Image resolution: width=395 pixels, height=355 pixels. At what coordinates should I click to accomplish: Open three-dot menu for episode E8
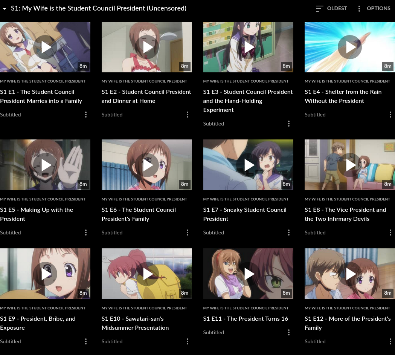pos(390,233)
